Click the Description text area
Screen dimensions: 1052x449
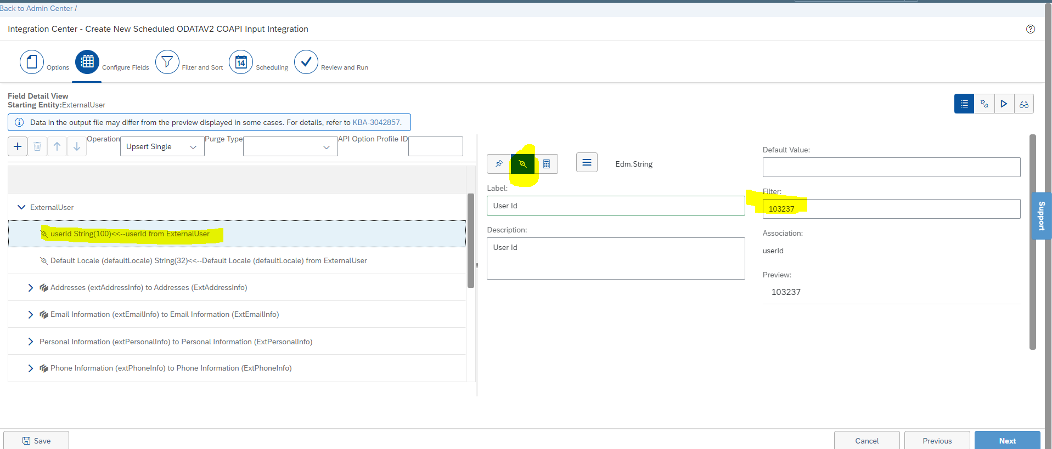[616, 258]
